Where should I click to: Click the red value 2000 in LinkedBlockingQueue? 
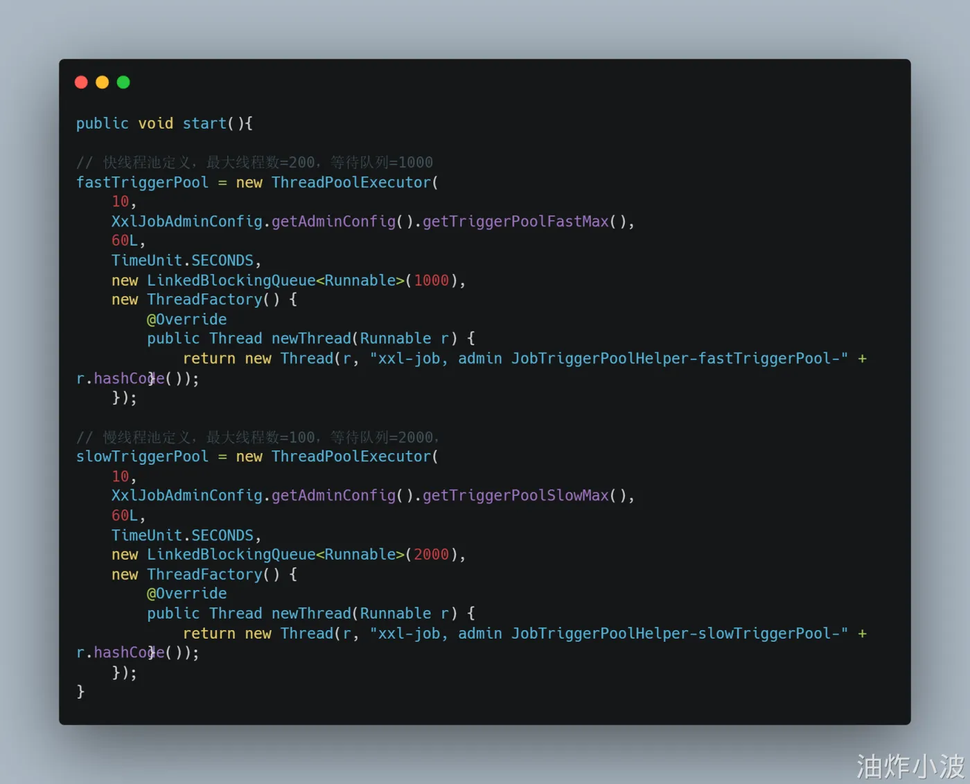[x=432, y=555]
